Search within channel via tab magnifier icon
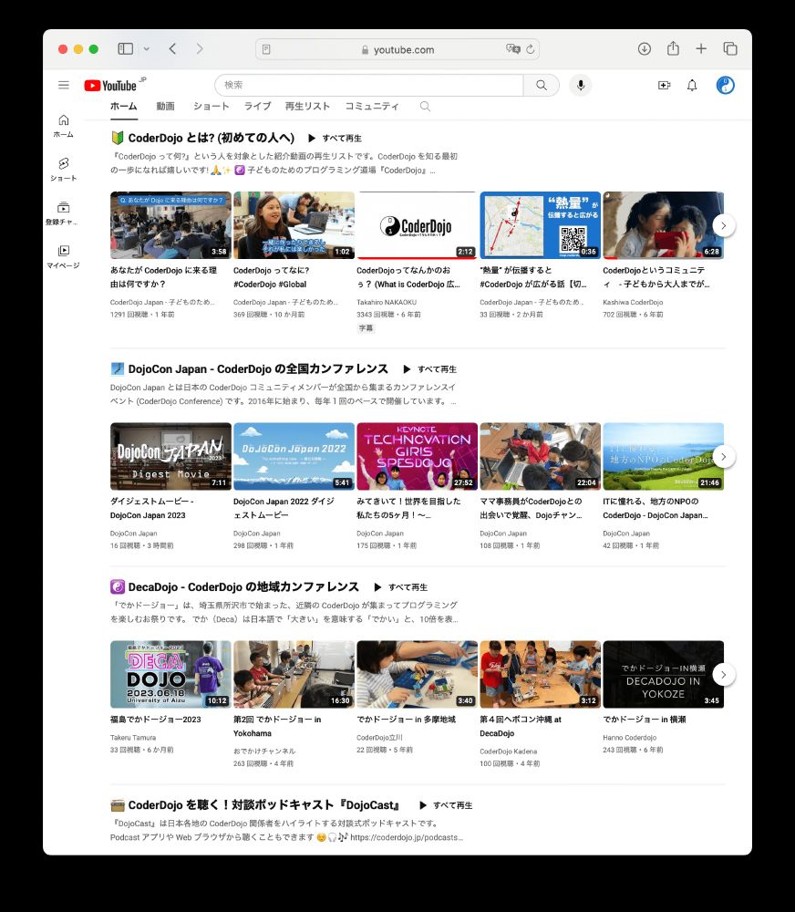Image resolution: width=795 pixels, height=912 pixels. point(425,106)
